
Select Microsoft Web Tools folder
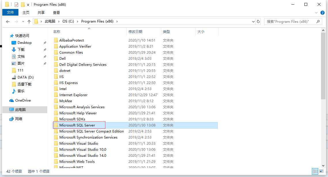77,162
